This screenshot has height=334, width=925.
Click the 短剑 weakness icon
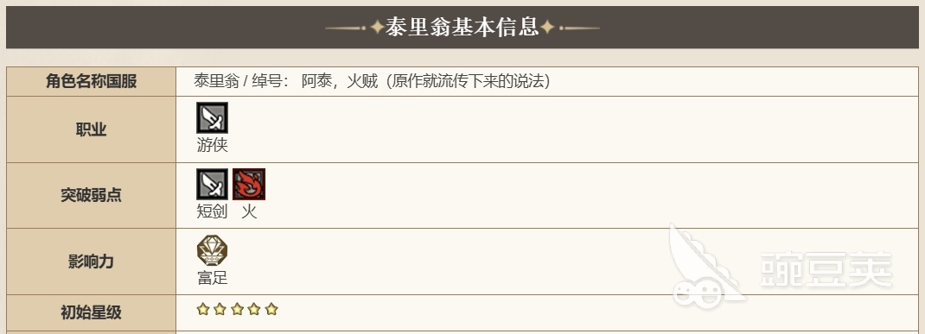[x=212, y=184]
